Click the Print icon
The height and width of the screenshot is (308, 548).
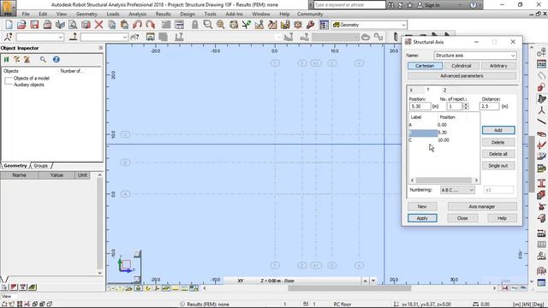pos(47,25)
